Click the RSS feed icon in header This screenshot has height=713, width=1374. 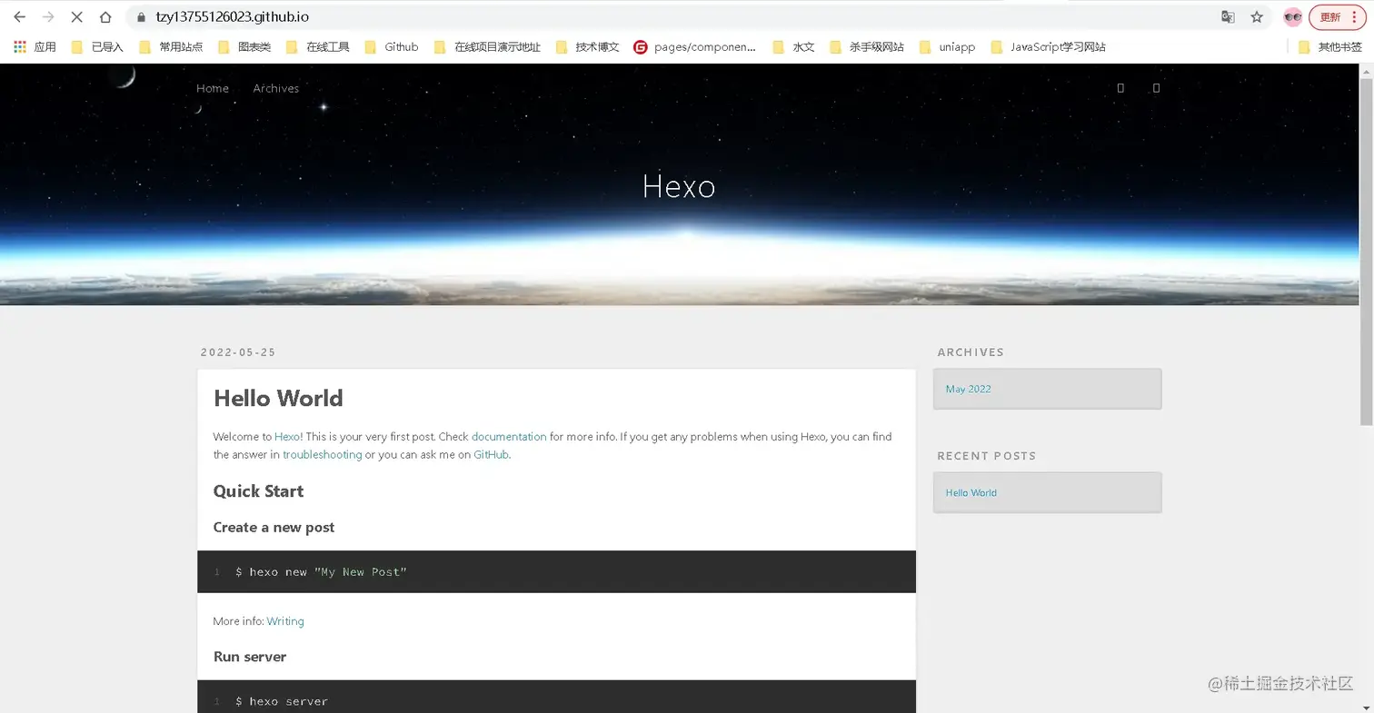1120,88
